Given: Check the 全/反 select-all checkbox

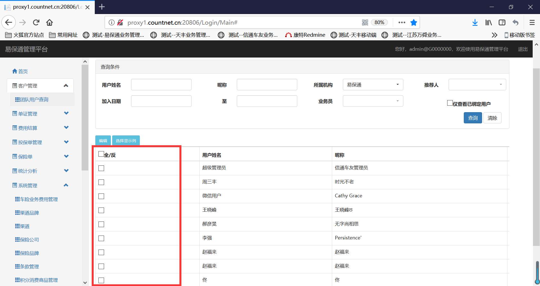Looking at the screenshot, I should click(101, 154).
